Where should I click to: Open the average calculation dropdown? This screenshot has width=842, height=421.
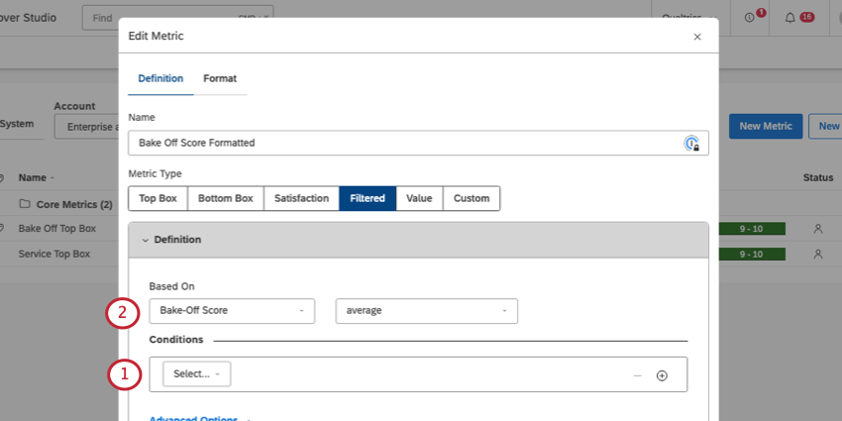tap(426, 311)
